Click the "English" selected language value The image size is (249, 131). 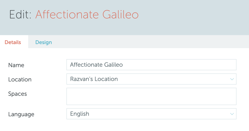click(x=80, y=114)
